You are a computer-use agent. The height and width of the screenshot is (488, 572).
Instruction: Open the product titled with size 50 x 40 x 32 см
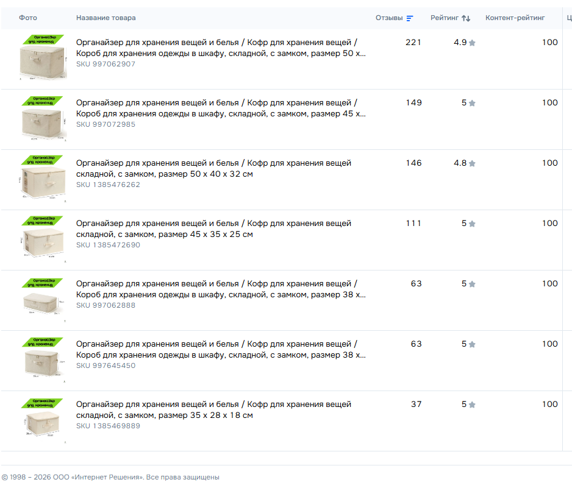coord(213,169)
